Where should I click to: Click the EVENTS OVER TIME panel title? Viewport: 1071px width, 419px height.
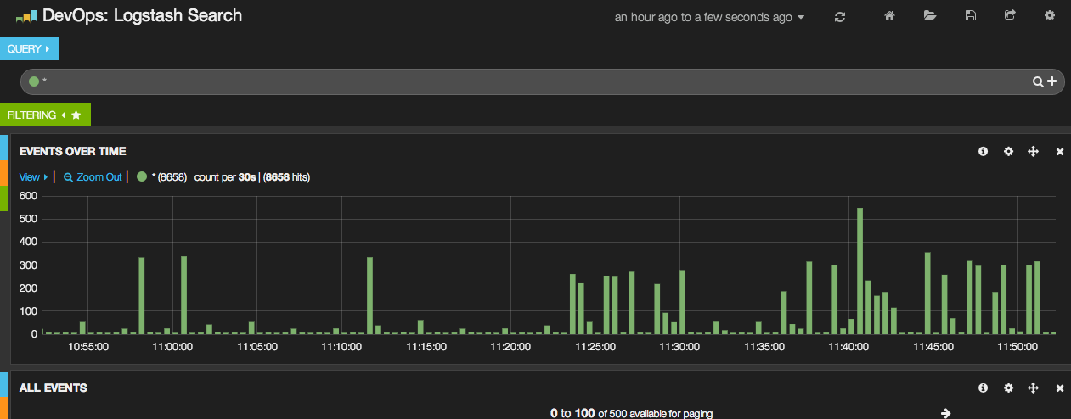(72, 151)
